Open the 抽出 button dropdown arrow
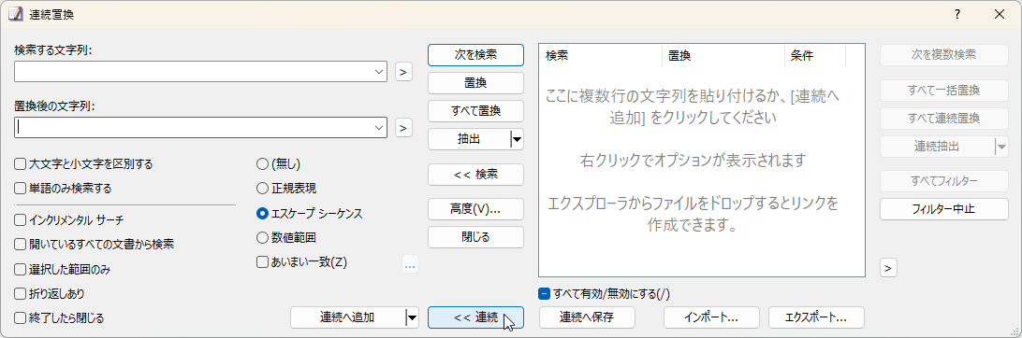 tap(517, 138)
